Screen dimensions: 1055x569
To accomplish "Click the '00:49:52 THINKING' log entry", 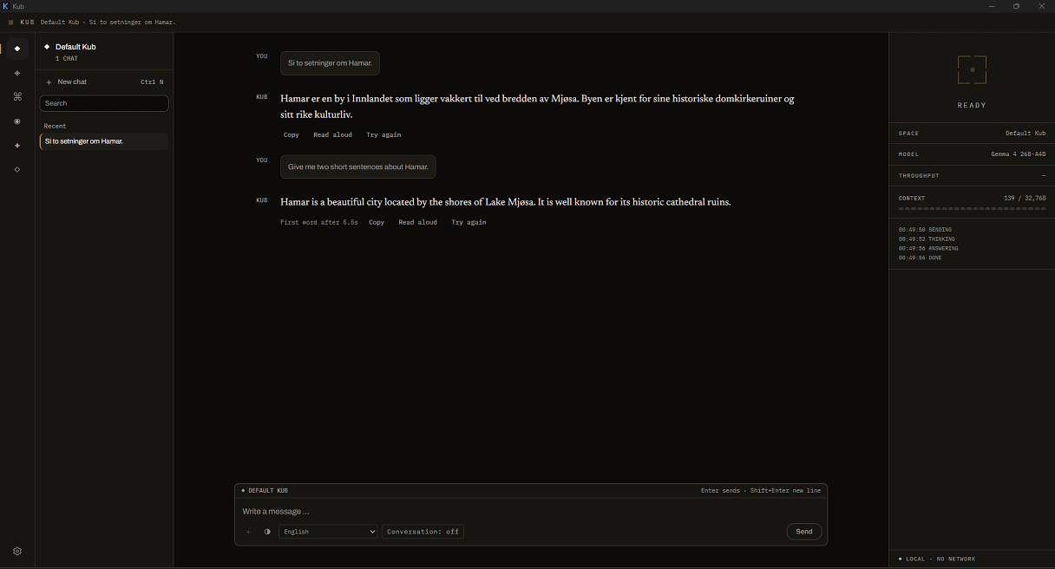I will coord(927,239).
